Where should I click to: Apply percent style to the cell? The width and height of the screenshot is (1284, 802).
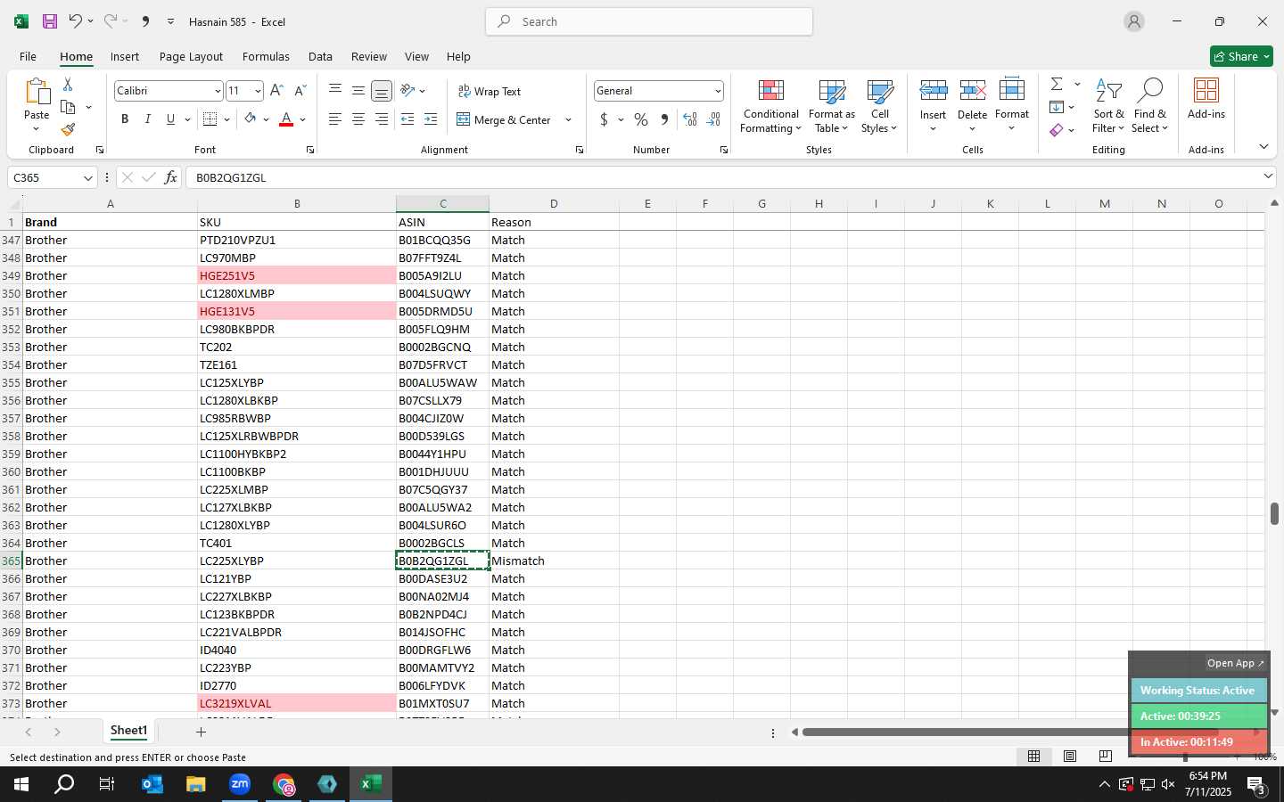click(641, 119)
